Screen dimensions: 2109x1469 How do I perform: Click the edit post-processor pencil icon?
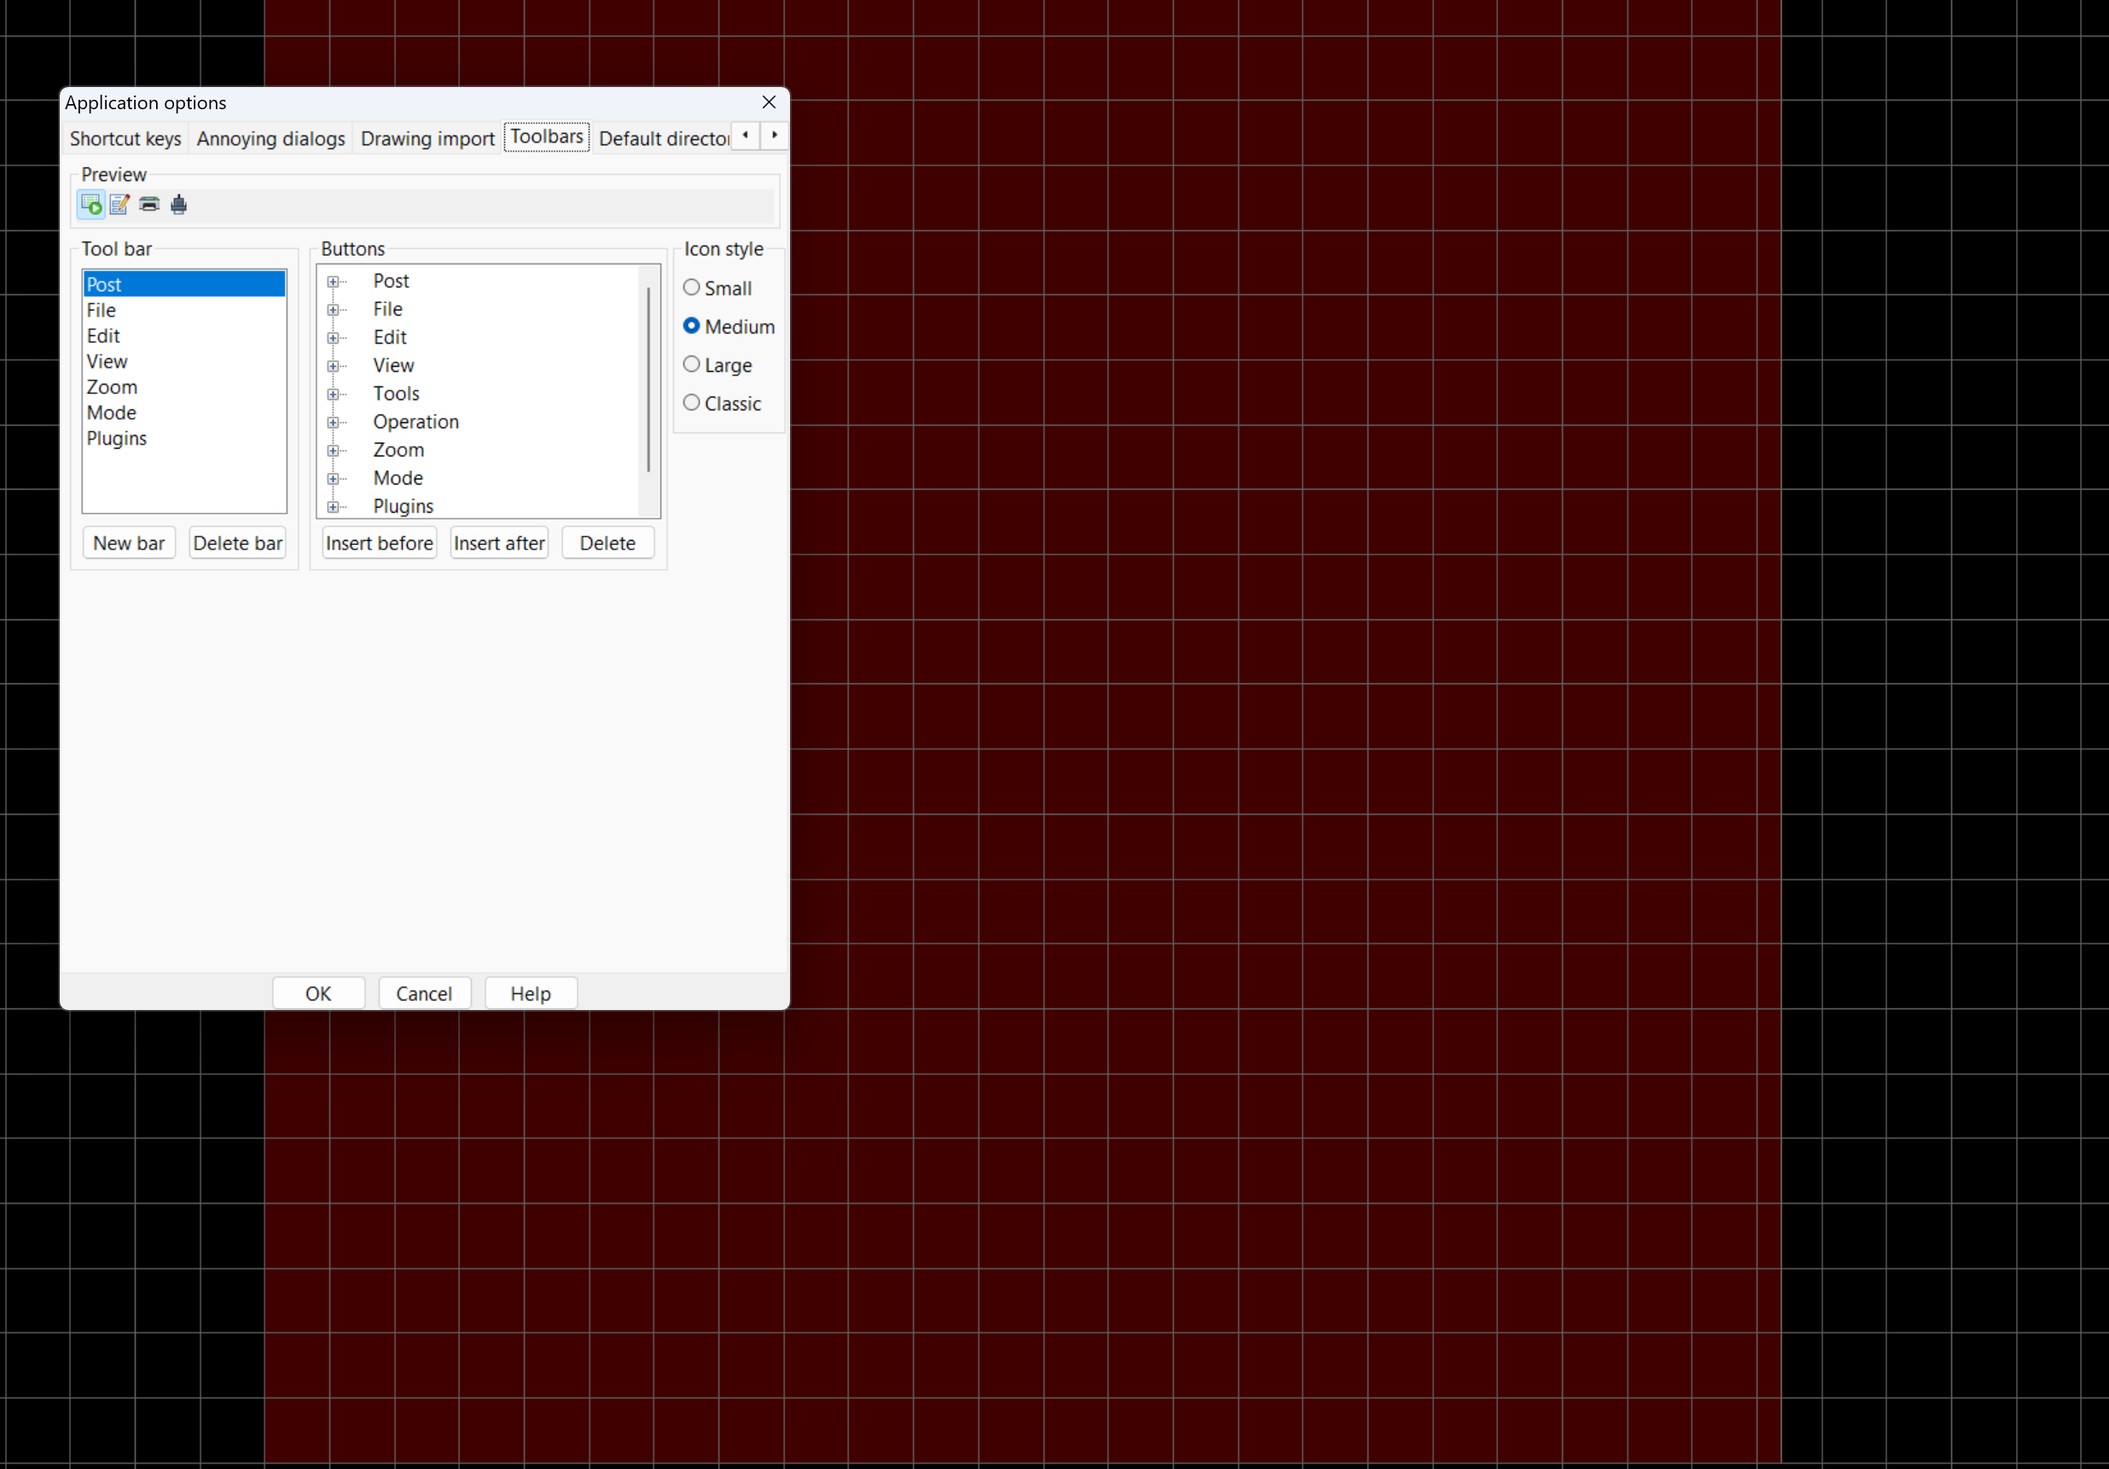pyautogui.click(x=119, y=204)
